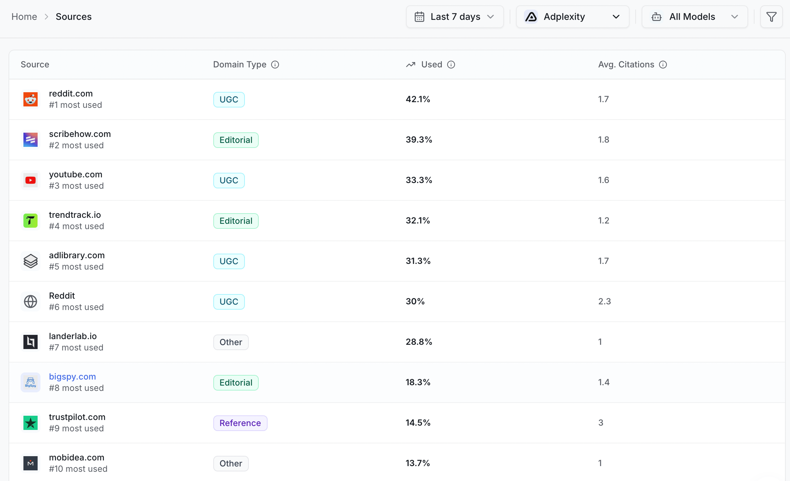The width and height of the screenshot is (790, 481).
Task: Open the scribehow.com source row
Action: [397, 140]
